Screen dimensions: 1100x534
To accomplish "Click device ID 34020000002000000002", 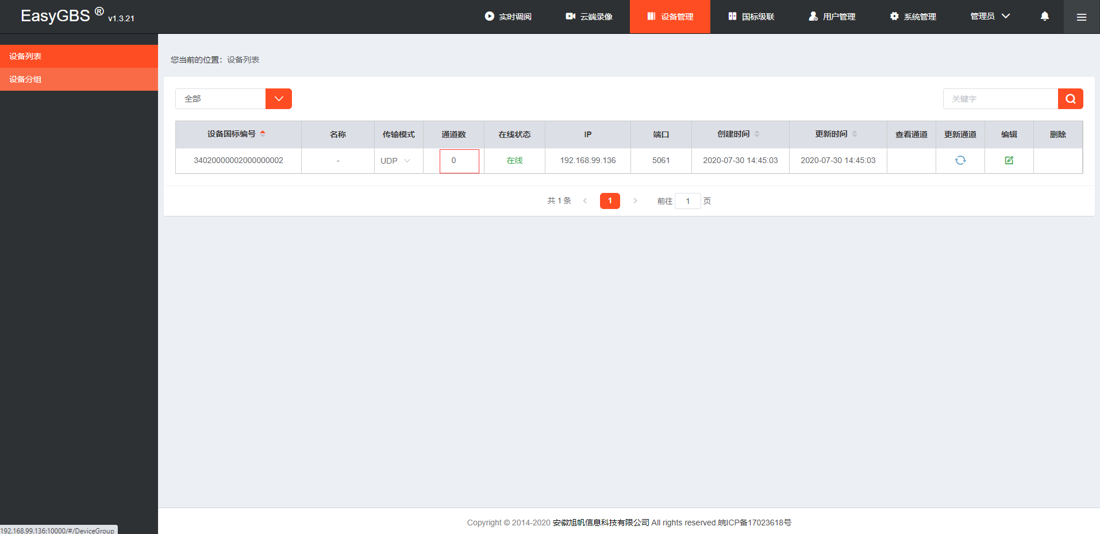I will pos(239,160).
